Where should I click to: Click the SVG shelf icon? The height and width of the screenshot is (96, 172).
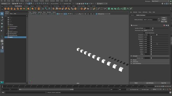tap(39, 9)
